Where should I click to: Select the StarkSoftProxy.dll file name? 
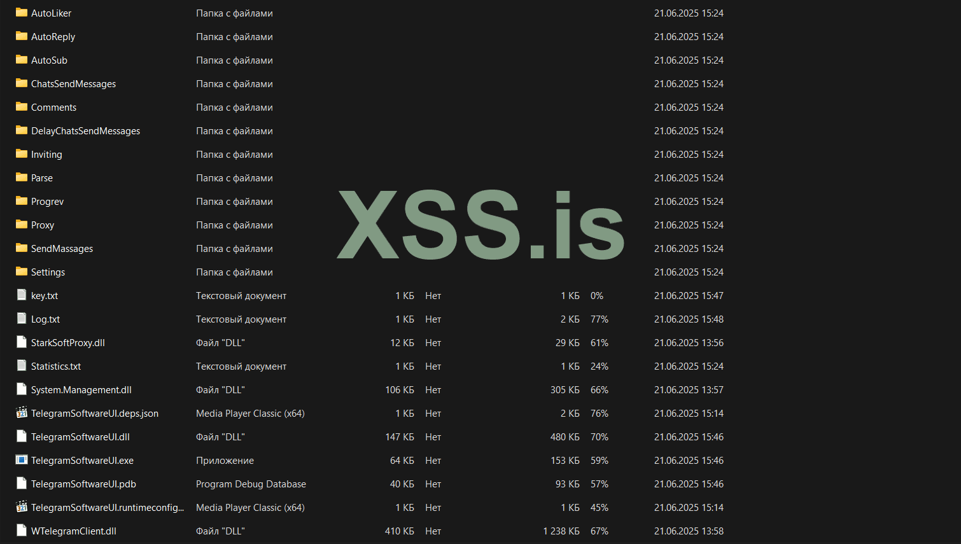68,343
